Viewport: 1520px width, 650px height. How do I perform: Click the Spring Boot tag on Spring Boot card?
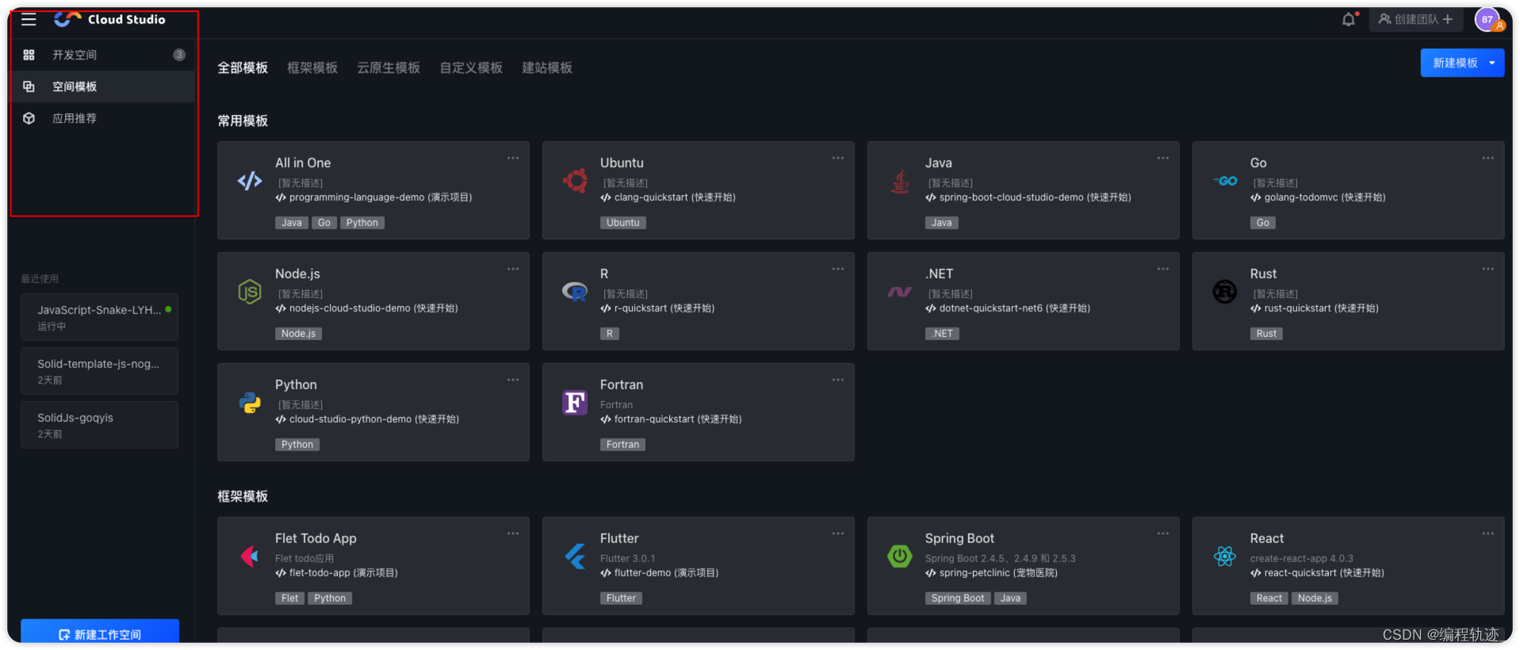[958, 598]
